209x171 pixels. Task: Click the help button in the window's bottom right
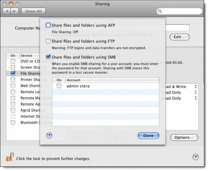tap(196, 157)
